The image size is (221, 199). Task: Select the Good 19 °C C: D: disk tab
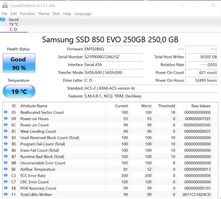(14, 24)
